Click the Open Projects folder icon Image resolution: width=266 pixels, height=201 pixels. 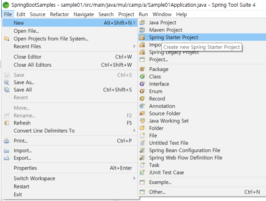click(7, 39)
